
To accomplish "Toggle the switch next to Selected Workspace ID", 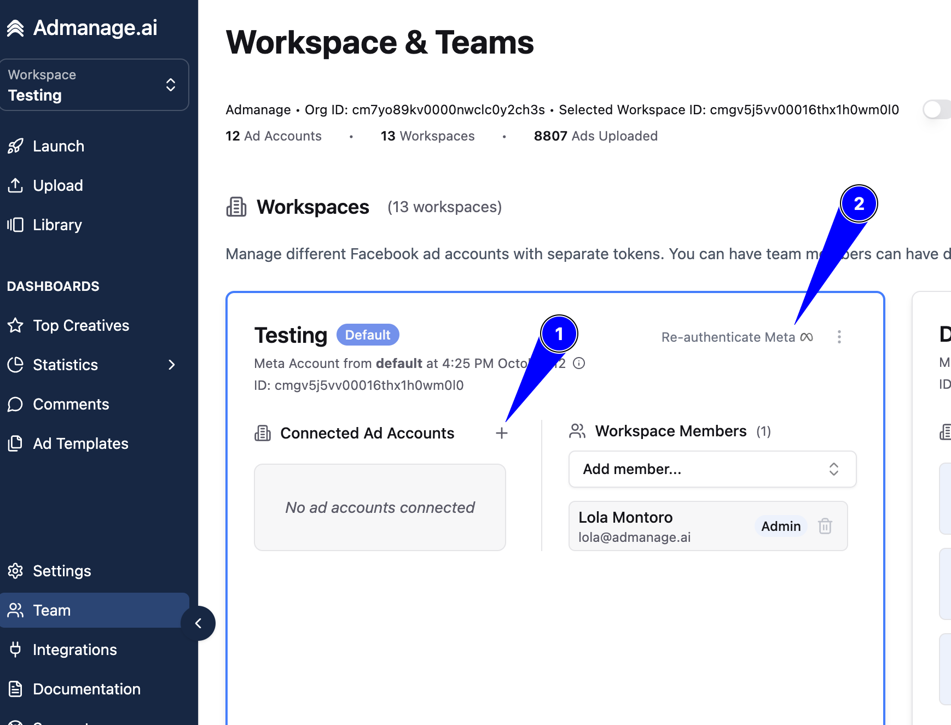I will (937, 109).
